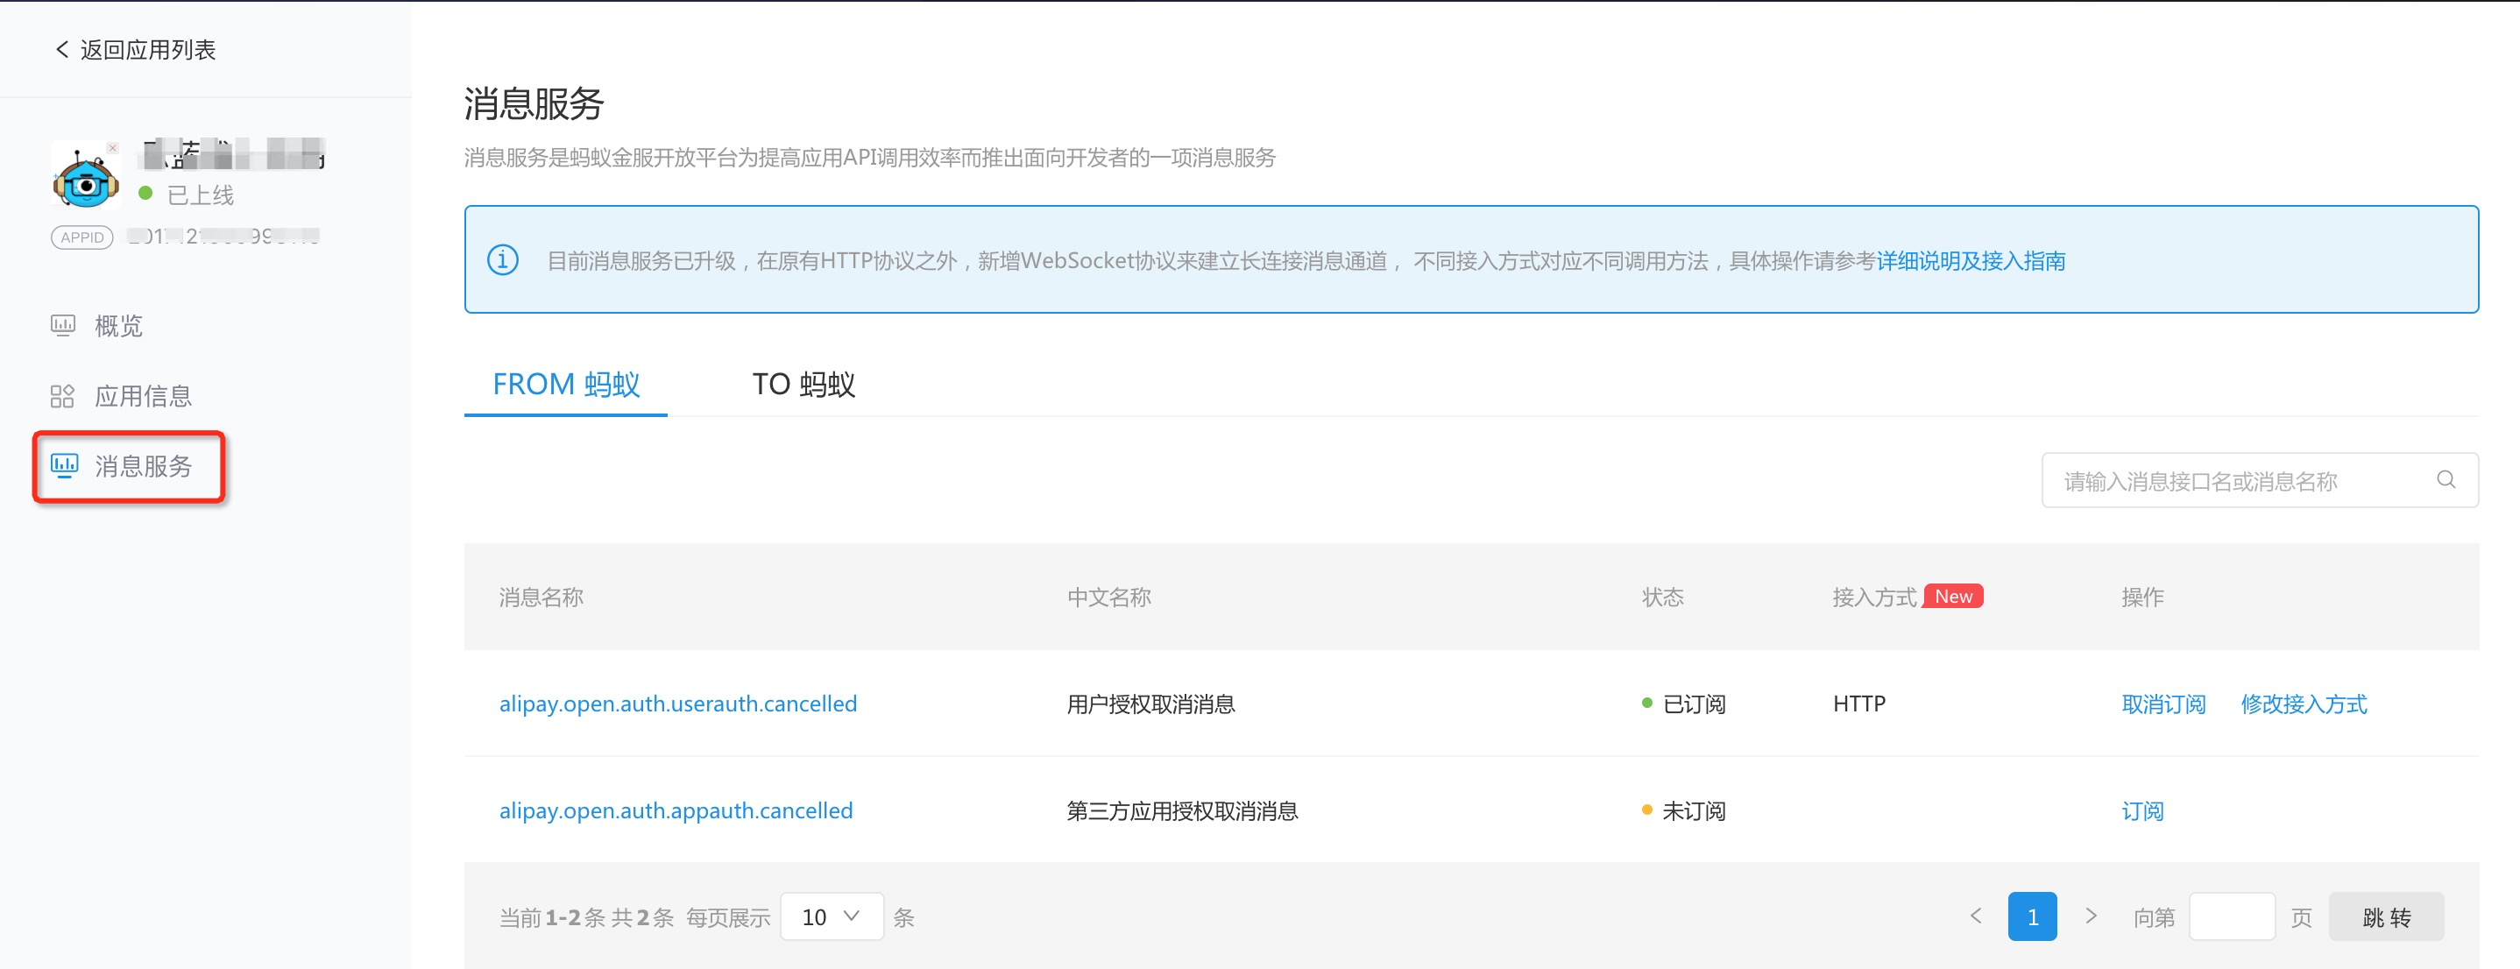Click the 消息服务 chart icon
The width and height of the screenshot is (2520, 969).
(65, 465)
